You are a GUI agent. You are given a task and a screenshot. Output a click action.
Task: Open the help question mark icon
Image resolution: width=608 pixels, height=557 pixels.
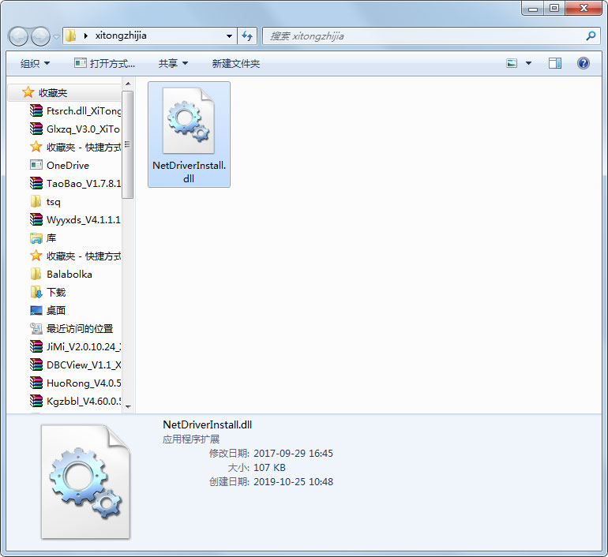point(584,63)
